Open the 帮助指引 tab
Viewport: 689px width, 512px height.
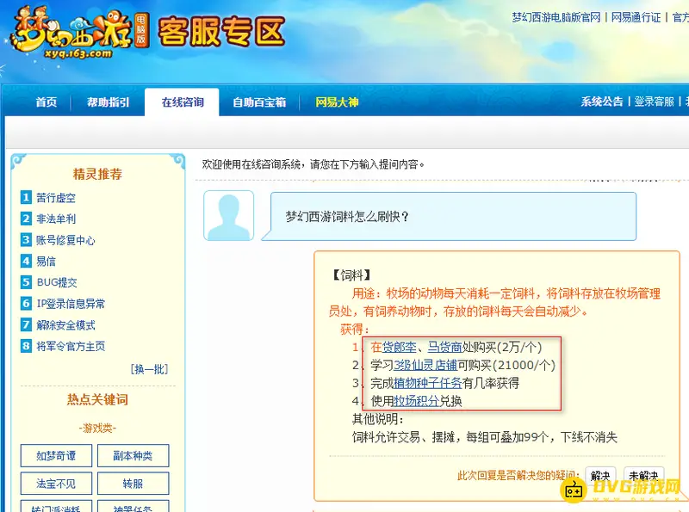(109, 102)
